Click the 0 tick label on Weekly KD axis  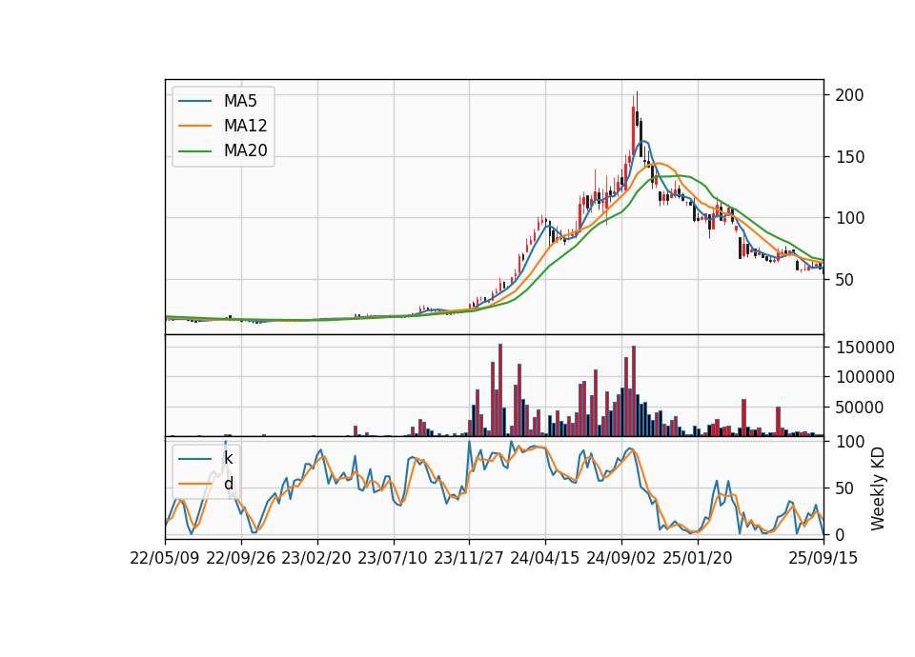840,534
